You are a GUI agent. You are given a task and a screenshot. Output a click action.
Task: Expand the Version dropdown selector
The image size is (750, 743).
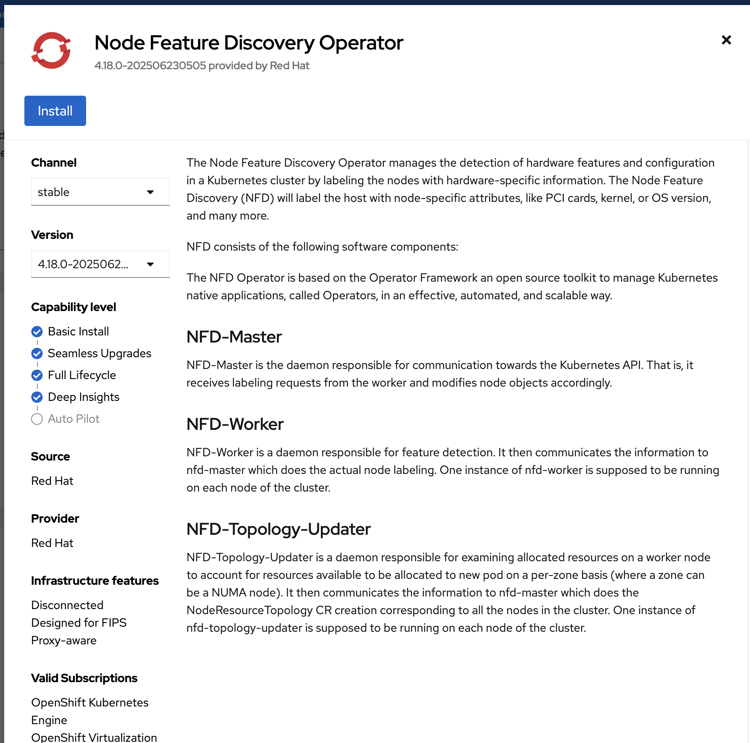point(100,264)
